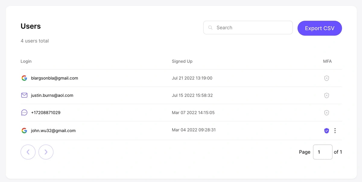Go to next page with right chevron

click(46, 152)
